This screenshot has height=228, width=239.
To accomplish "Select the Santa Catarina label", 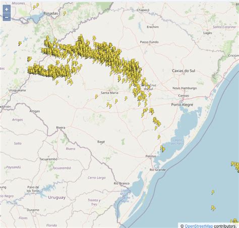I will (224, 27).
